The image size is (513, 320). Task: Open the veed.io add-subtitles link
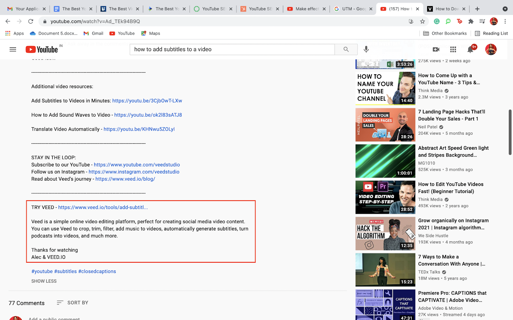coord(103,207)
